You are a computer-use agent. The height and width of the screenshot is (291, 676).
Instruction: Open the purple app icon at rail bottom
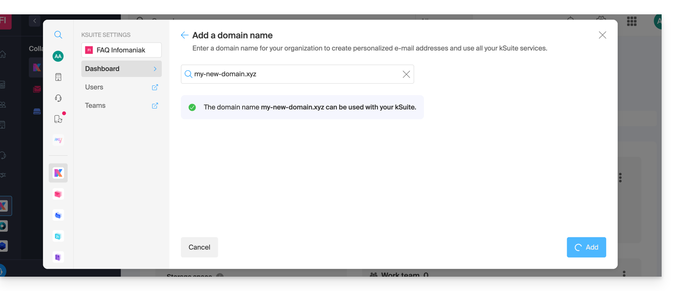click(x=58, y=257)
